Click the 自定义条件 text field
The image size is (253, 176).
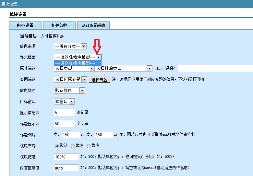click(x=215, y=68)
